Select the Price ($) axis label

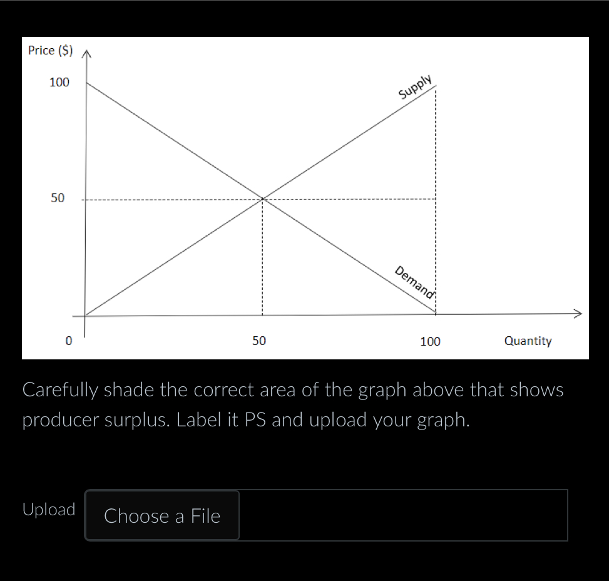tap(49, 50)
